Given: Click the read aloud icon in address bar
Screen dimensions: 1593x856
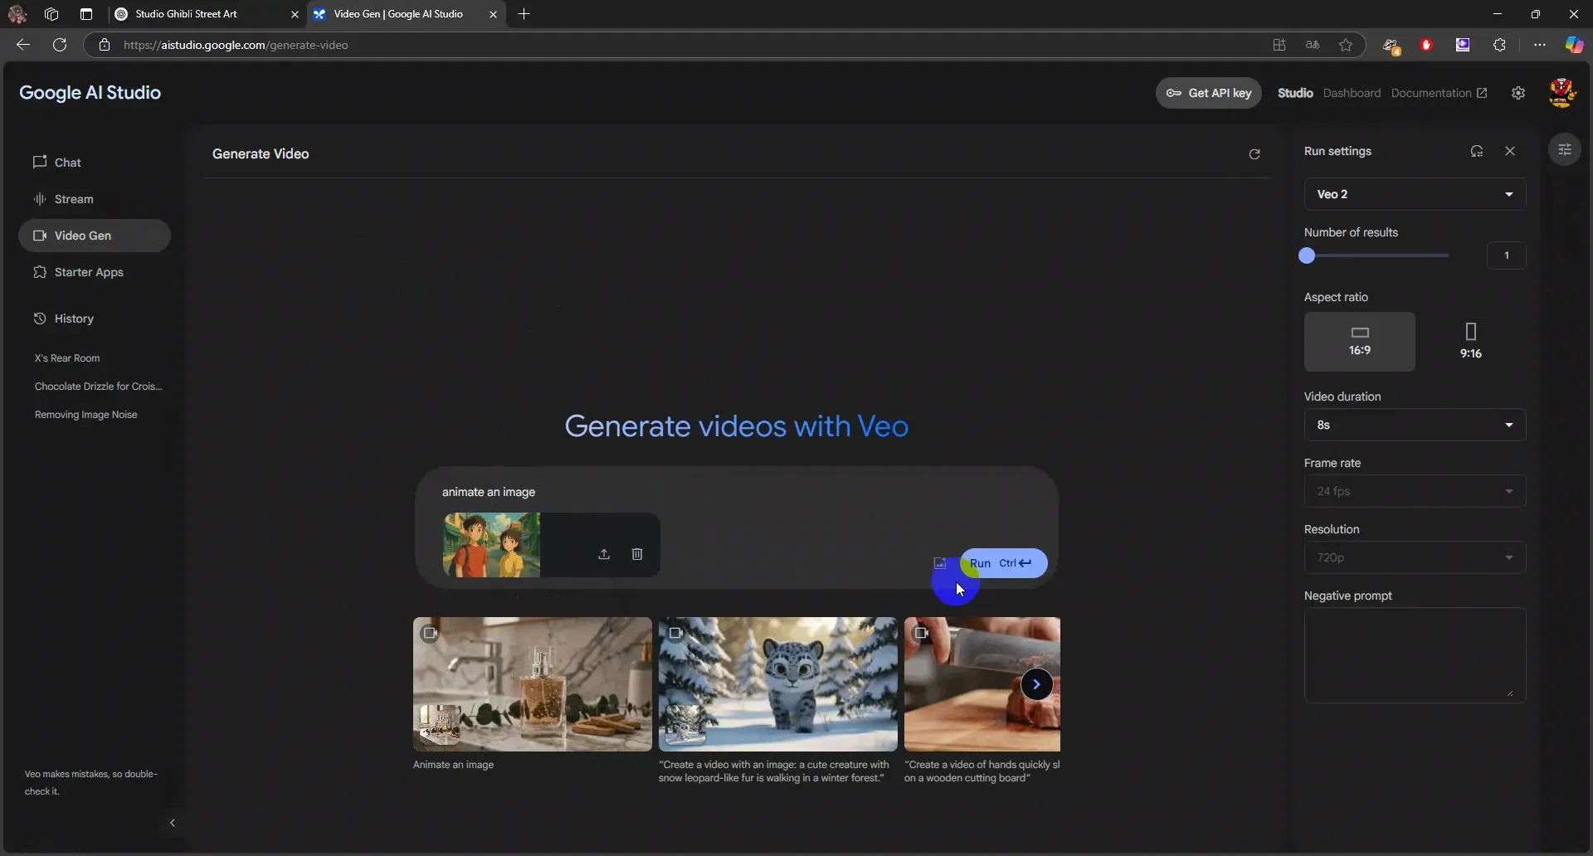Looking at the screenshot, I should tap(1313, 45).
